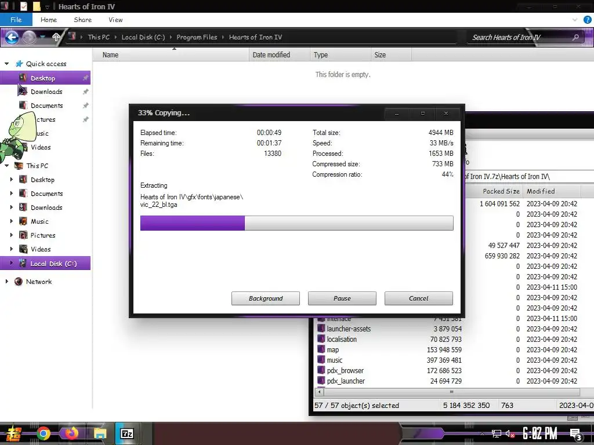Expand Music under This PC

12,221
